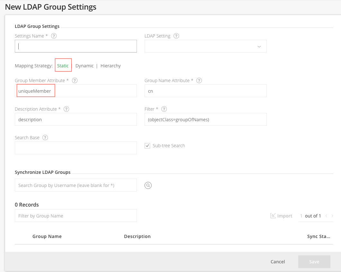Image resolution: width=341 pixels, height=272 pixels.
Task: Open the LDAP Setting dropdown
Action: (x=259, y=47)
